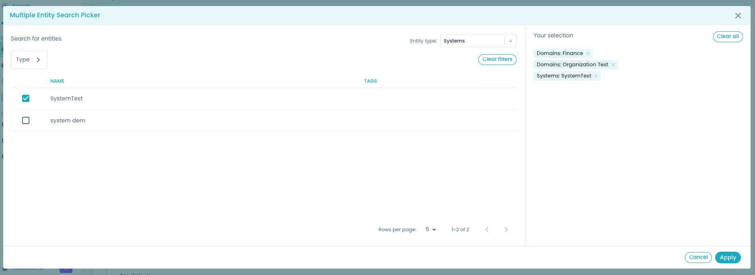Image resolution: width=755 pixels, height=275 pixels.
Task: Close the Multiple Entity Search Picker dialog
Action: click(x=738, y=16)
